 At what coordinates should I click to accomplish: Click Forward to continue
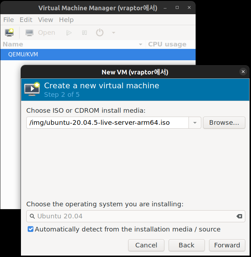point(227,245)
